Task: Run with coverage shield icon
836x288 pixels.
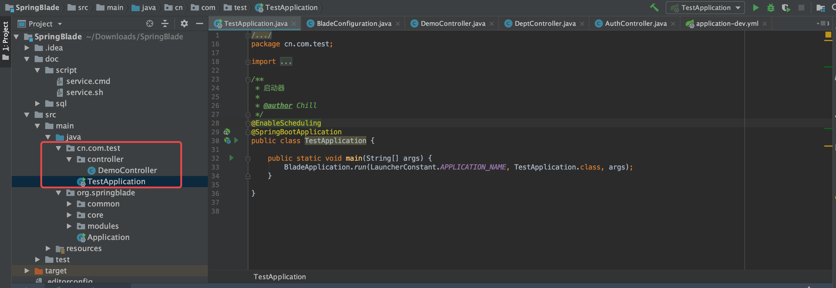Action: (786, 7)
